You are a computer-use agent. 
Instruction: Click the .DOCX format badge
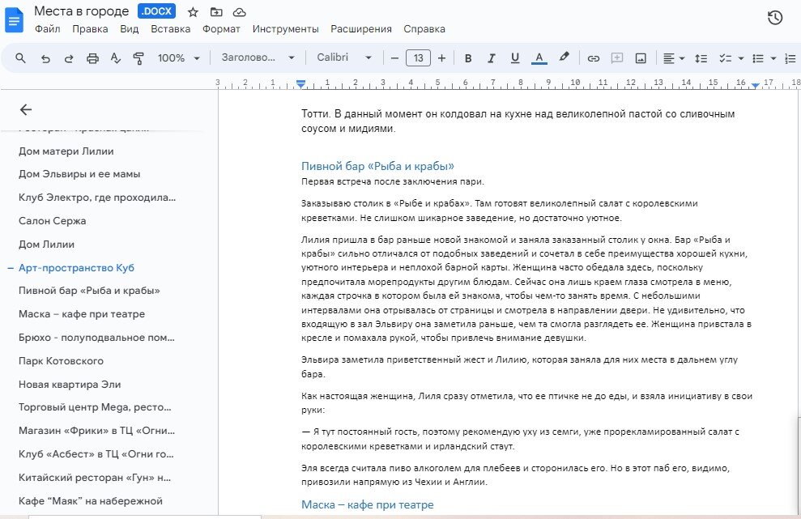(x=157, y=11)
